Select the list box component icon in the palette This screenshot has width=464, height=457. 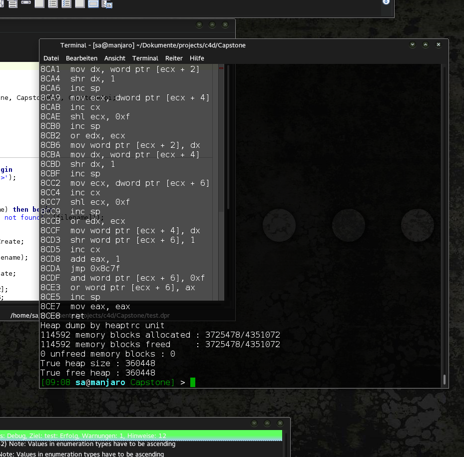[x=12, y=4]
